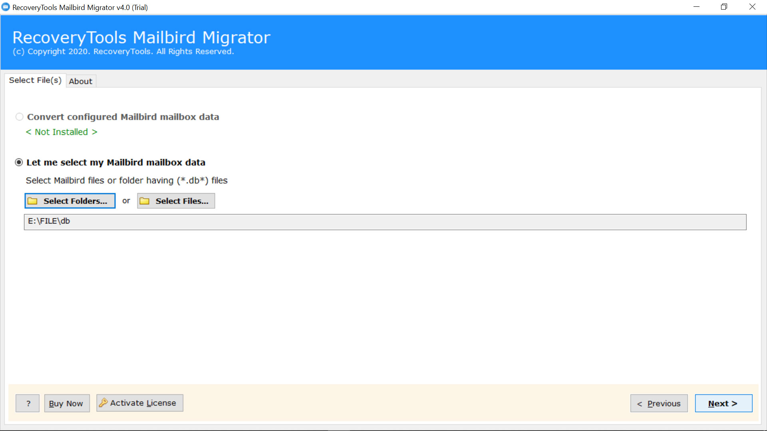Screen dimensions: 767x431
Task: Click the Select Files... button
Action: click(x=176, y=201)
